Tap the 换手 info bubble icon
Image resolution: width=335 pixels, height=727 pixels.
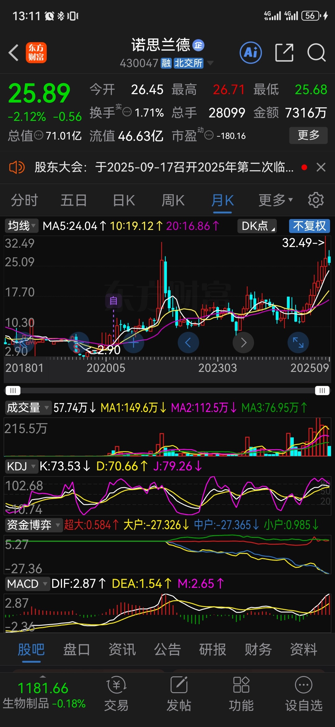[x=127, y=112]
